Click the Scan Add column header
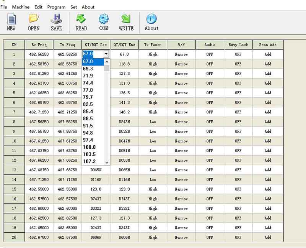The image size is (306, 248). 267,45
